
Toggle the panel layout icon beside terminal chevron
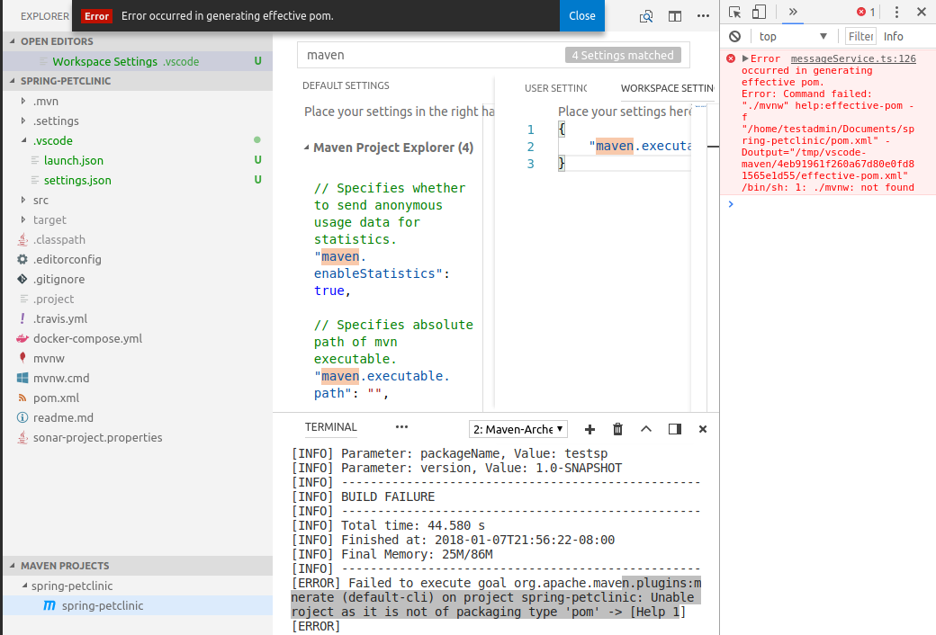pos(676,429)
